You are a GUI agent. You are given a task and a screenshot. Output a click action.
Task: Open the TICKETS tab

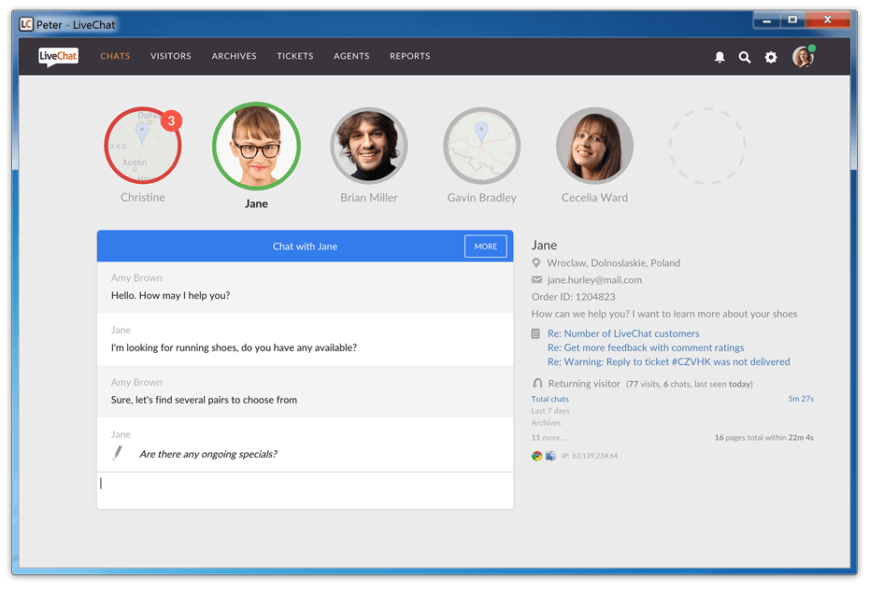[294, 56]
